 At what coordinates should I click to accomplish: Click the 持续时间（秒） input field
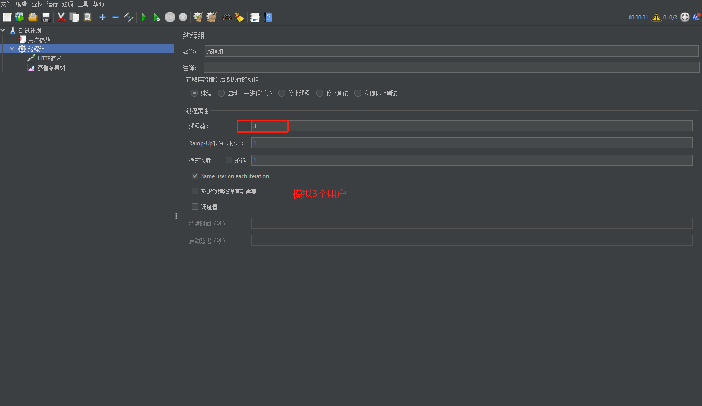click(x=472, y=223)
